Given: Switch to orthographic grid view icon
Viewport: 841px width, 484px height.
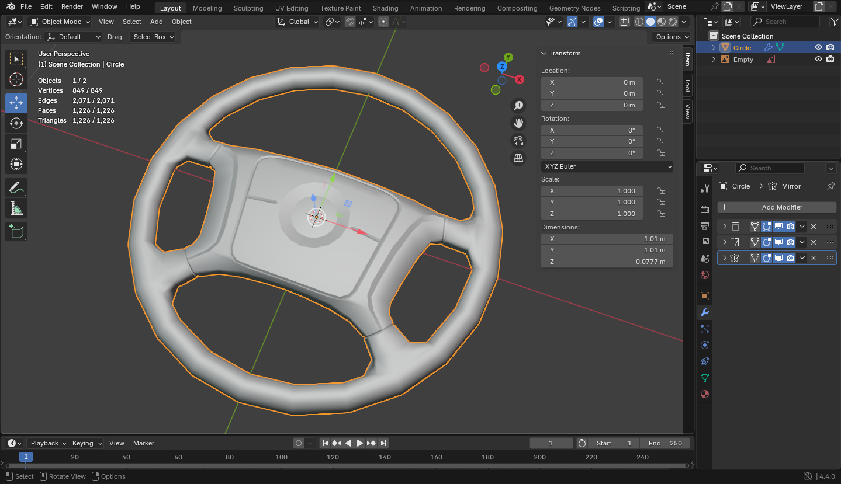Looking at the screenshot, I should coord(518,158).
